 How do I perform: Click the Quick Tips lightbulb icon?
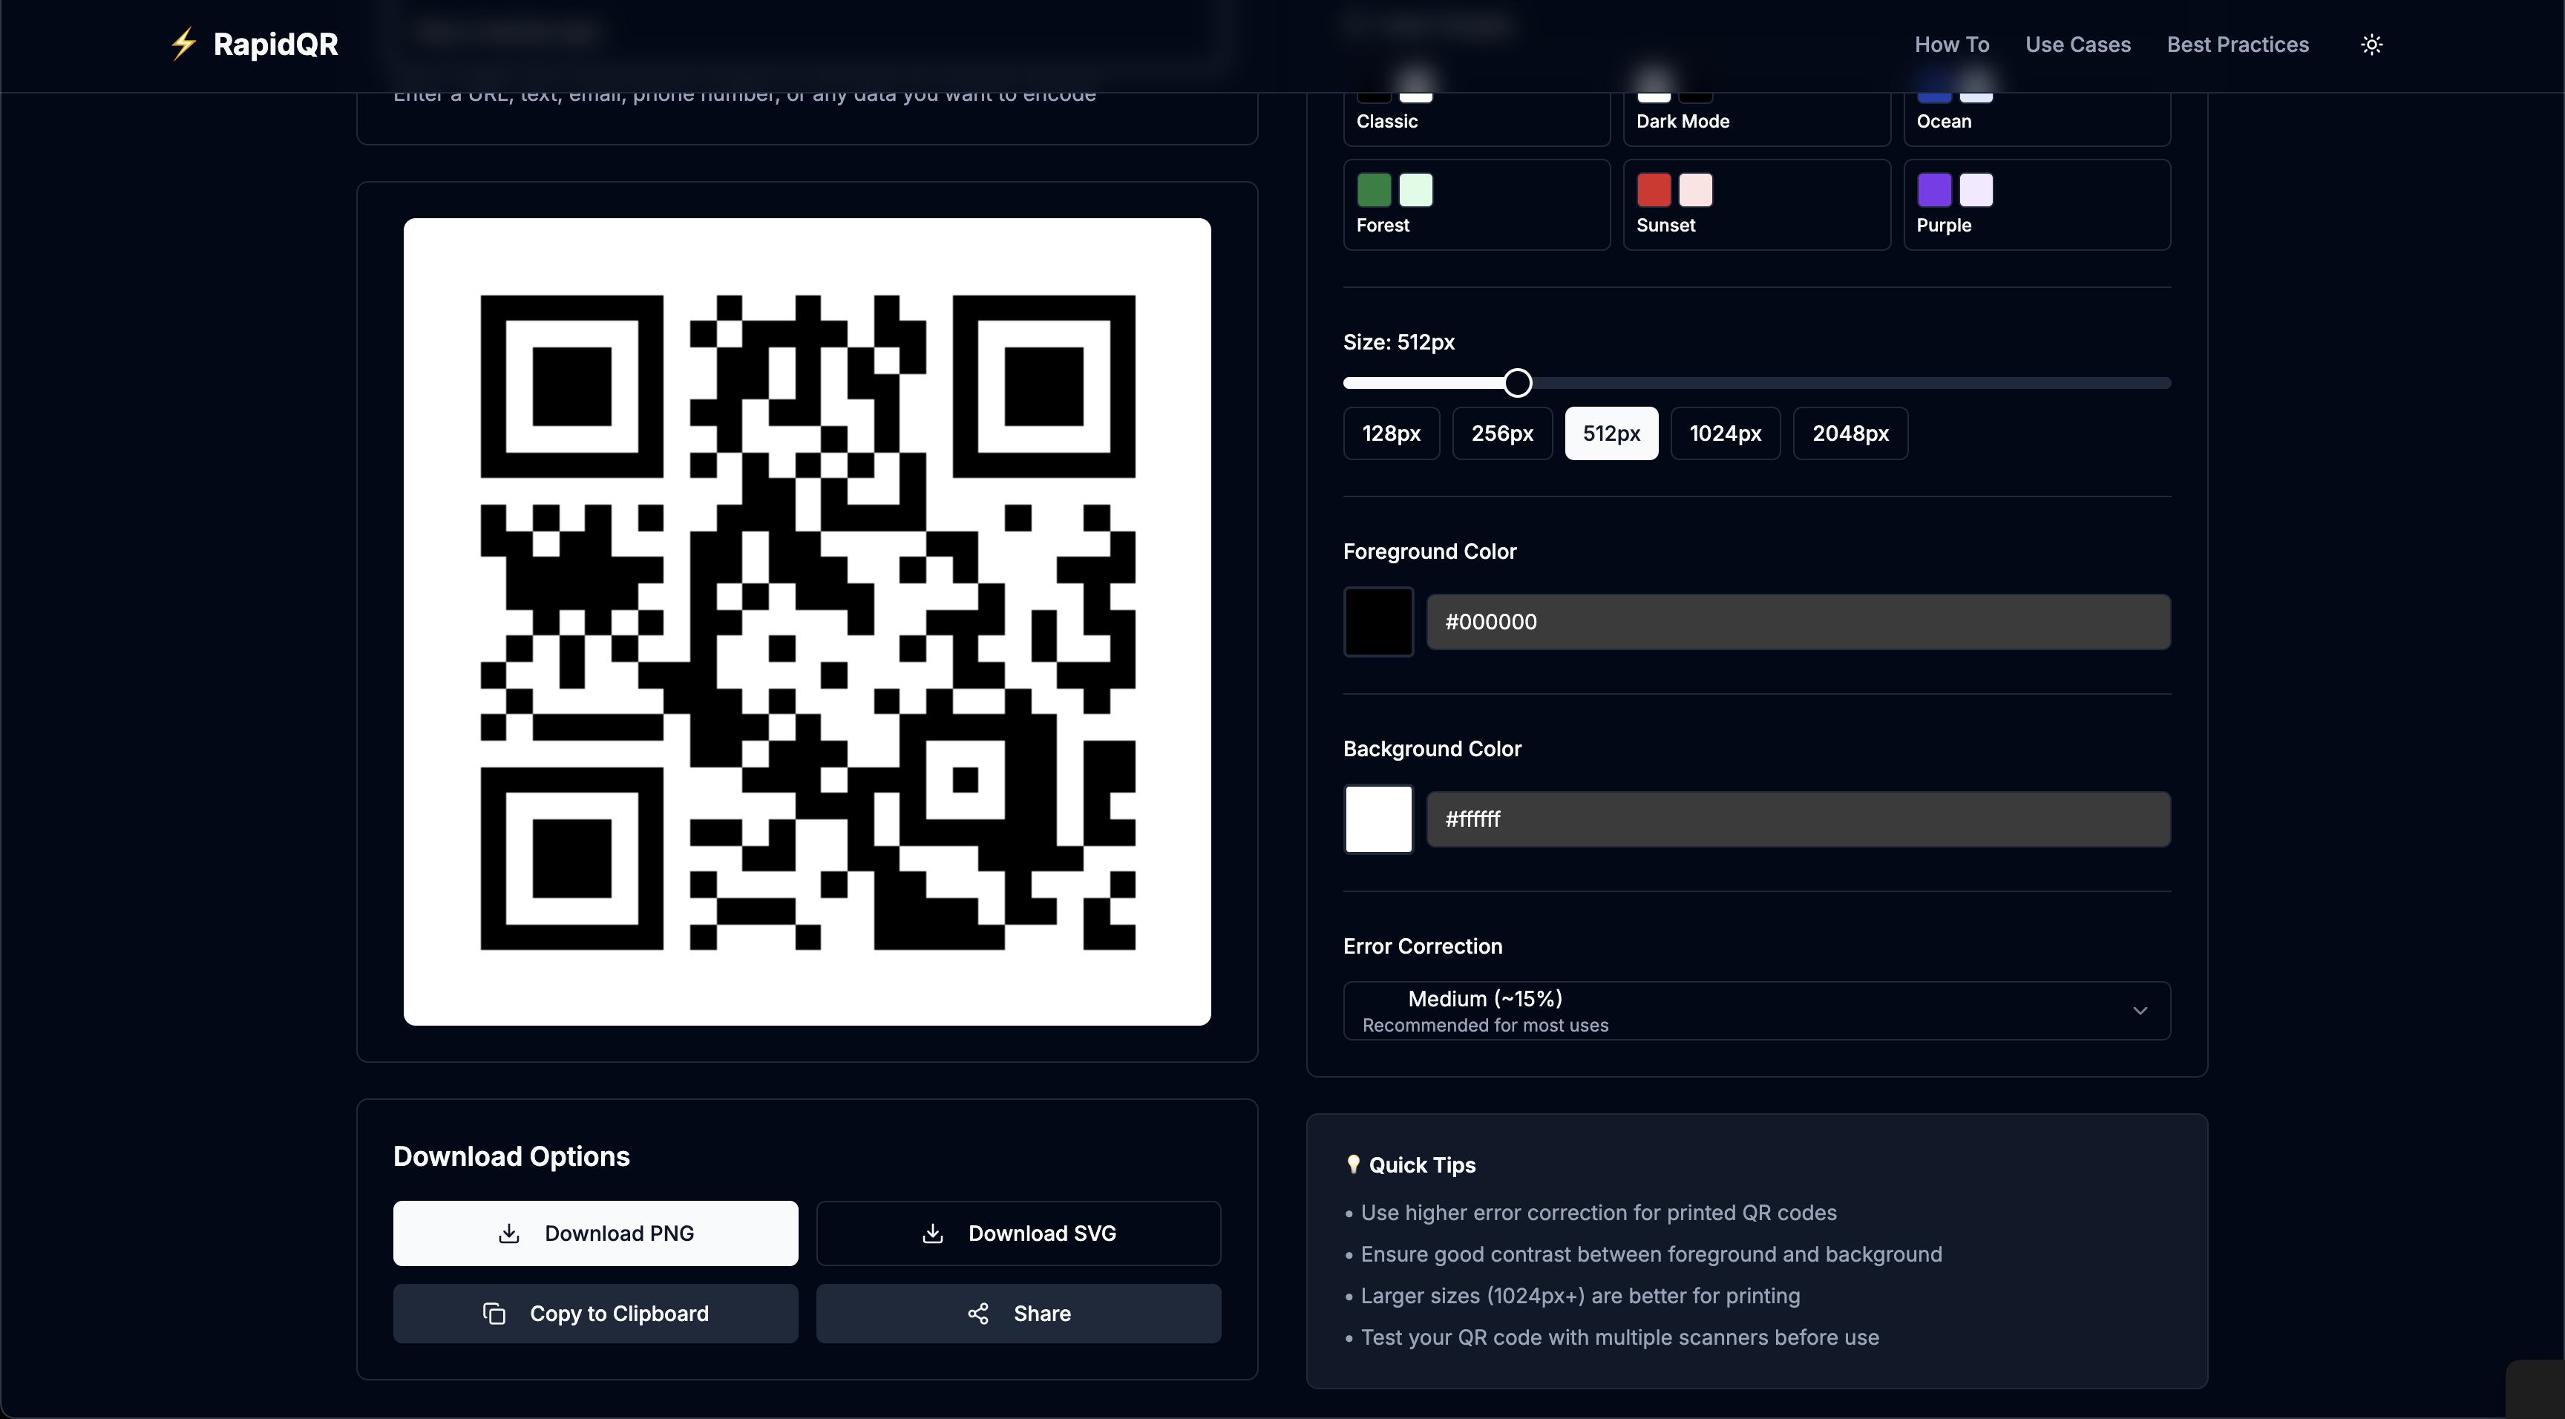click(1353, 1164)
